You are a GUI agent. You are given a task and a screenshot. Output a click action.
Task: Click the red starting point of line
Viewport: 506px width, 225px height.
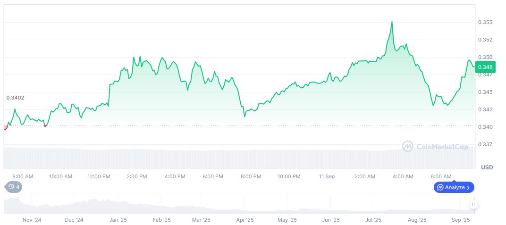tap(5, 127)
